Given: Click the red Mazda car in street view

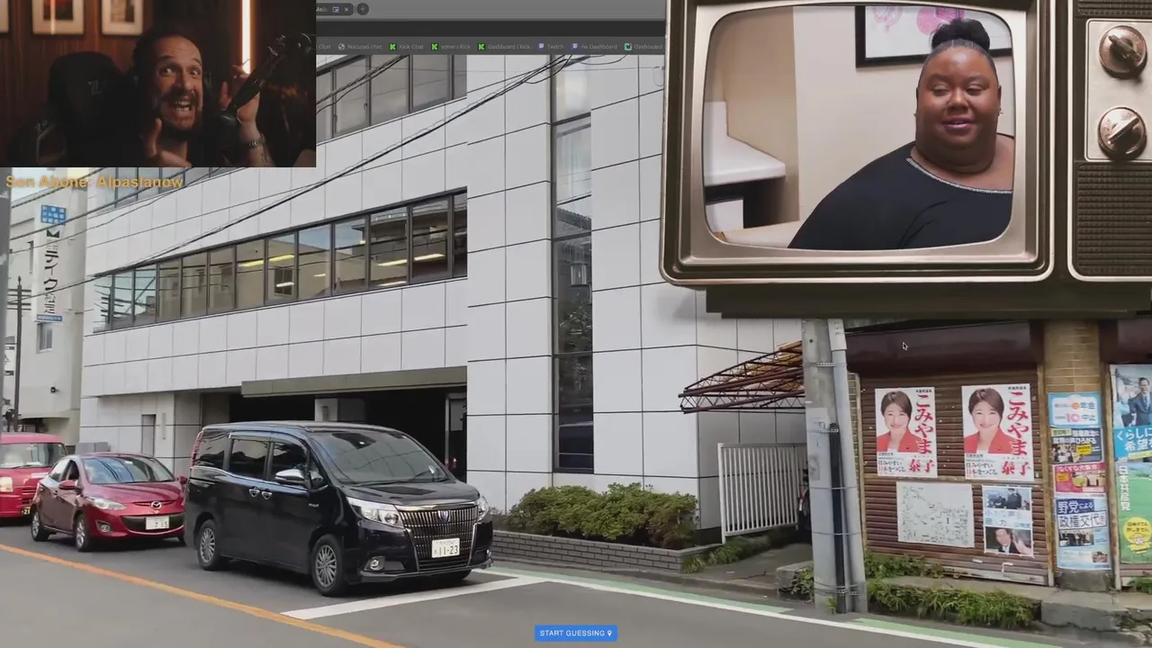Looking at the screenshot, I should tap(108, 499).
